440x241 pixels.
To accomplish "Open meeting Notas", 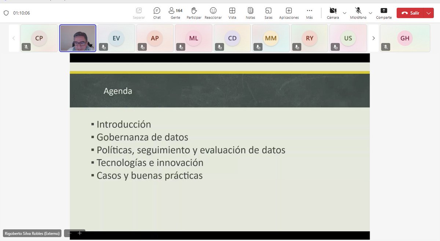I will click(x=250, y=13).
